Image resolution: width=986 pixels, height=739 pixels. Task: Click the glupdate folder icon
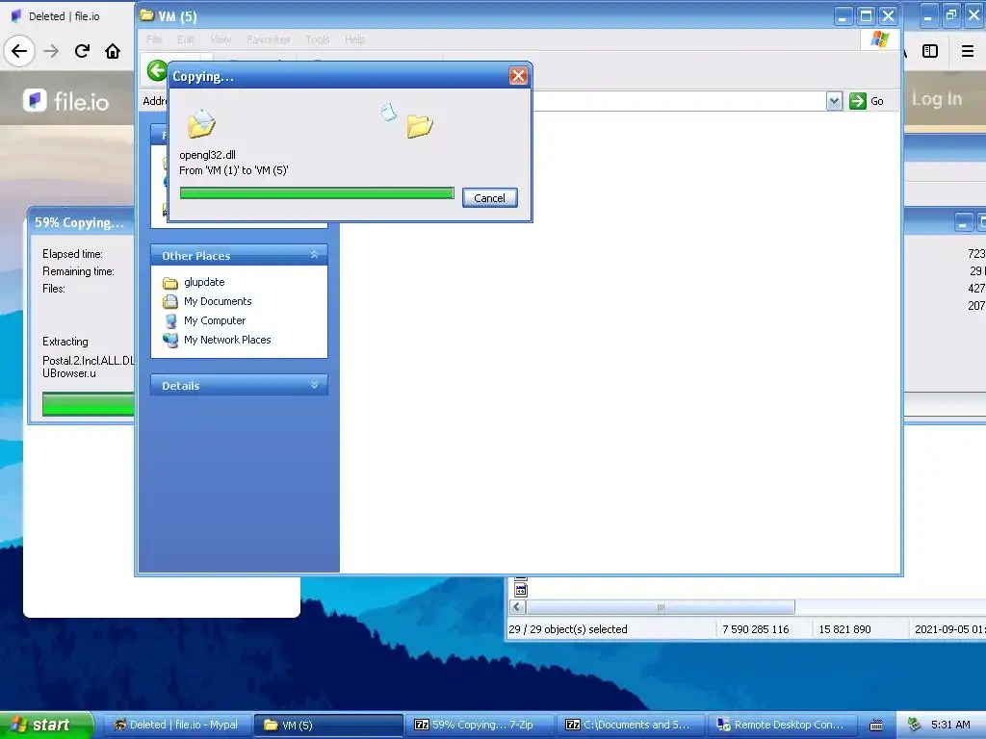[169, 283]
